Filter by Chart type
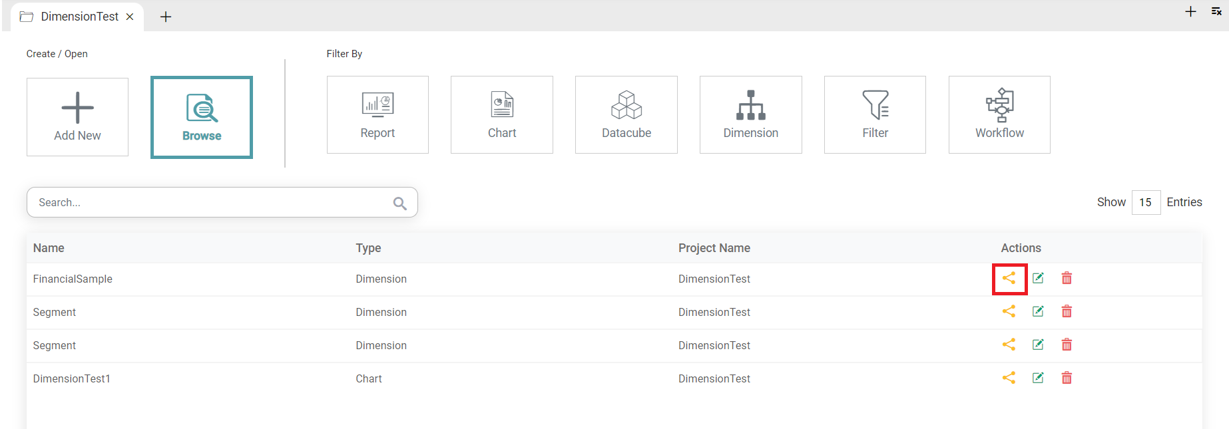Screen dimensions: 1229x429 (501, 115)
